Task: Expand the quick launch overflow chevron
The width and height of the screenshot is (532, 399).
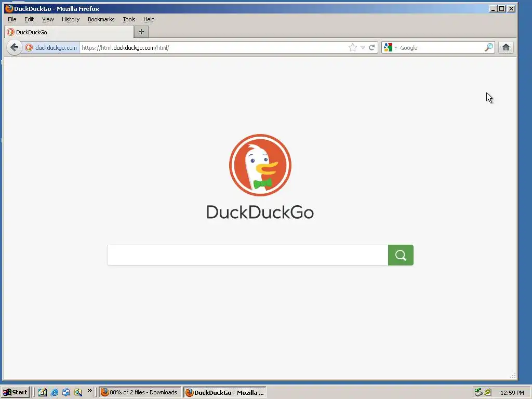Action: point(89,391)
